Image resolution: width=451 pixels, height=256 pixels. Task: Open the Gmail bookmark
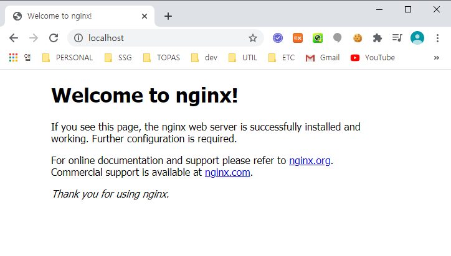(x=323, y=58)
